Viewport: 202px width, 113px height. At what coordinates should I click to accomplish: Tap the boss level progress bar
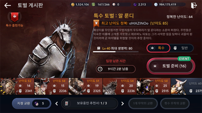tap(116, 52)
